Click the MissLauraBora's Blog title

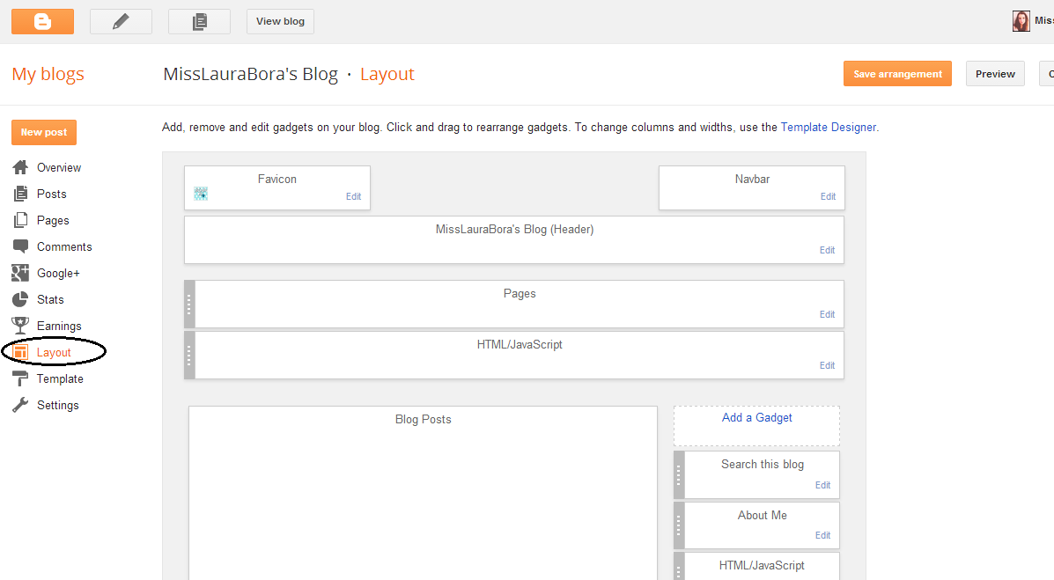coord(251,74)
